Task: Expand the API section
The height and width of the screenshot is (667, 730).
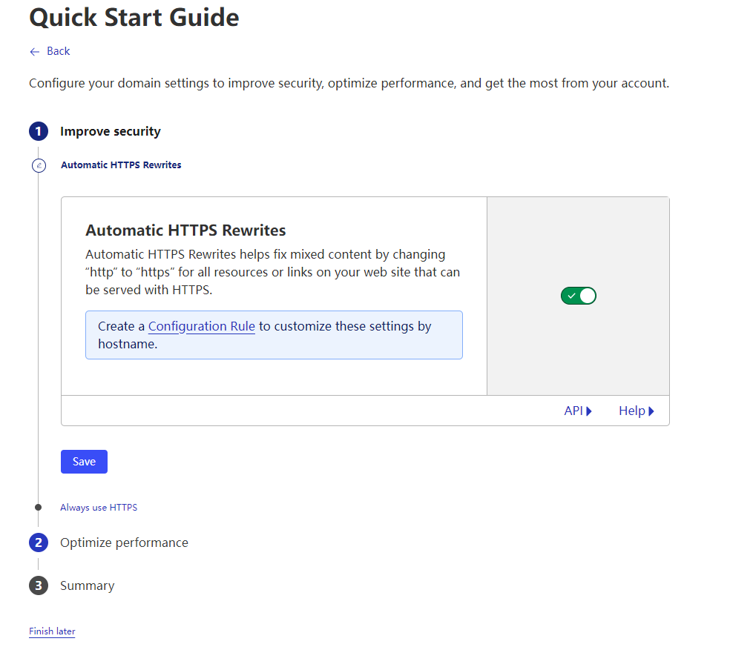Action: [x=578, y=411]
